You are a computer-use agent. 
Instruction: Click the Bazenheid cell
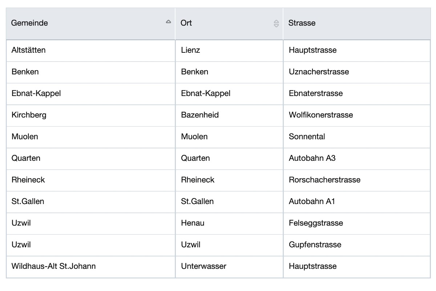coord(200,115)
